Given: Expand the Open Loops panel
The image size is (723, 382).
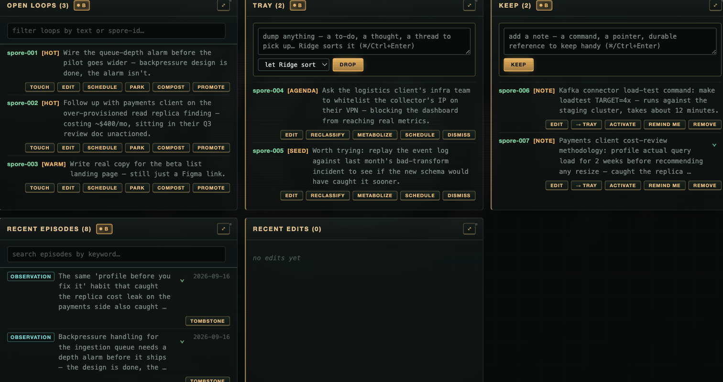Looking at the screenshot, I should tap(223, 5).
